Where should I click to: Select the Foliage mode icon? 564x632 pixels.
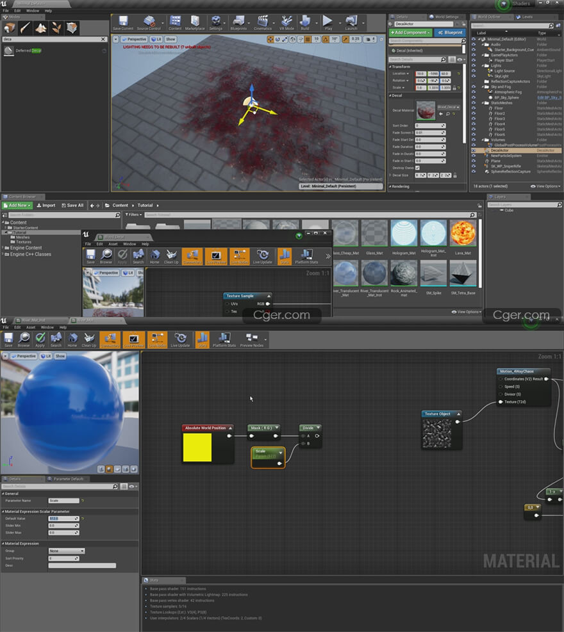[56, 28]
